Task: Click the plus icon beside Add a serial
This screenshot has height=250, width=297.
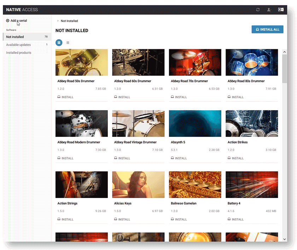Action: coord(7,21)
